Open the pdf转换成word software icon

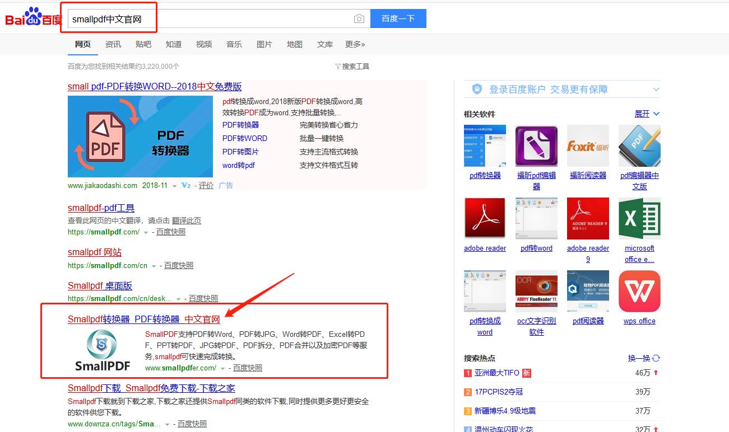pyautogui.click(x=485, y=291)
